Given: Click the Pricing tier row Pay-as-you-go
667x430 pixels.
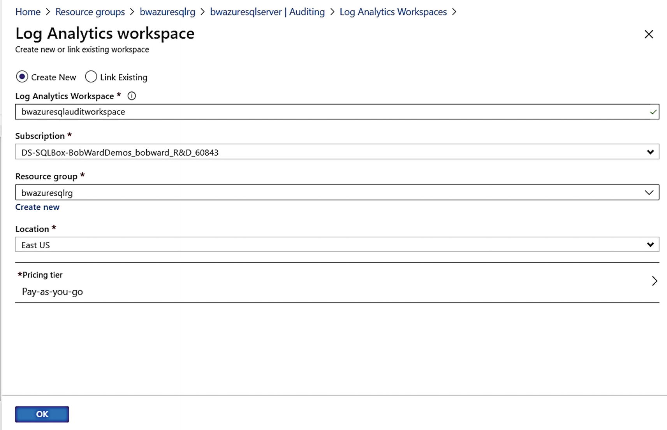Looking at the screenshot, I should click(337, 283).
